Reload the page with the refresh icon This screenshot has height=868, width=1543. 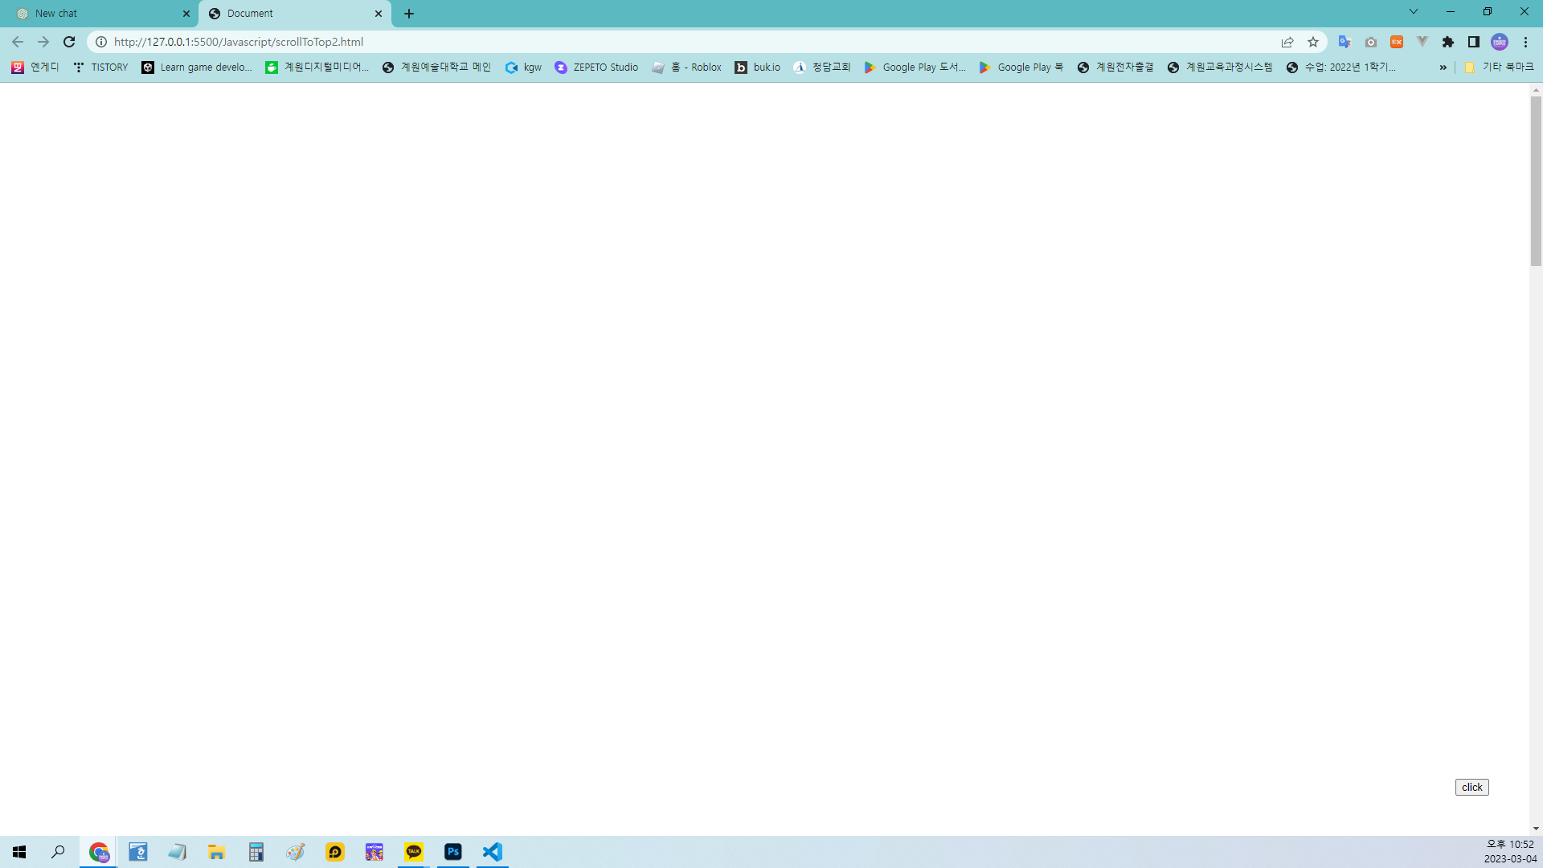click(69, 42)
